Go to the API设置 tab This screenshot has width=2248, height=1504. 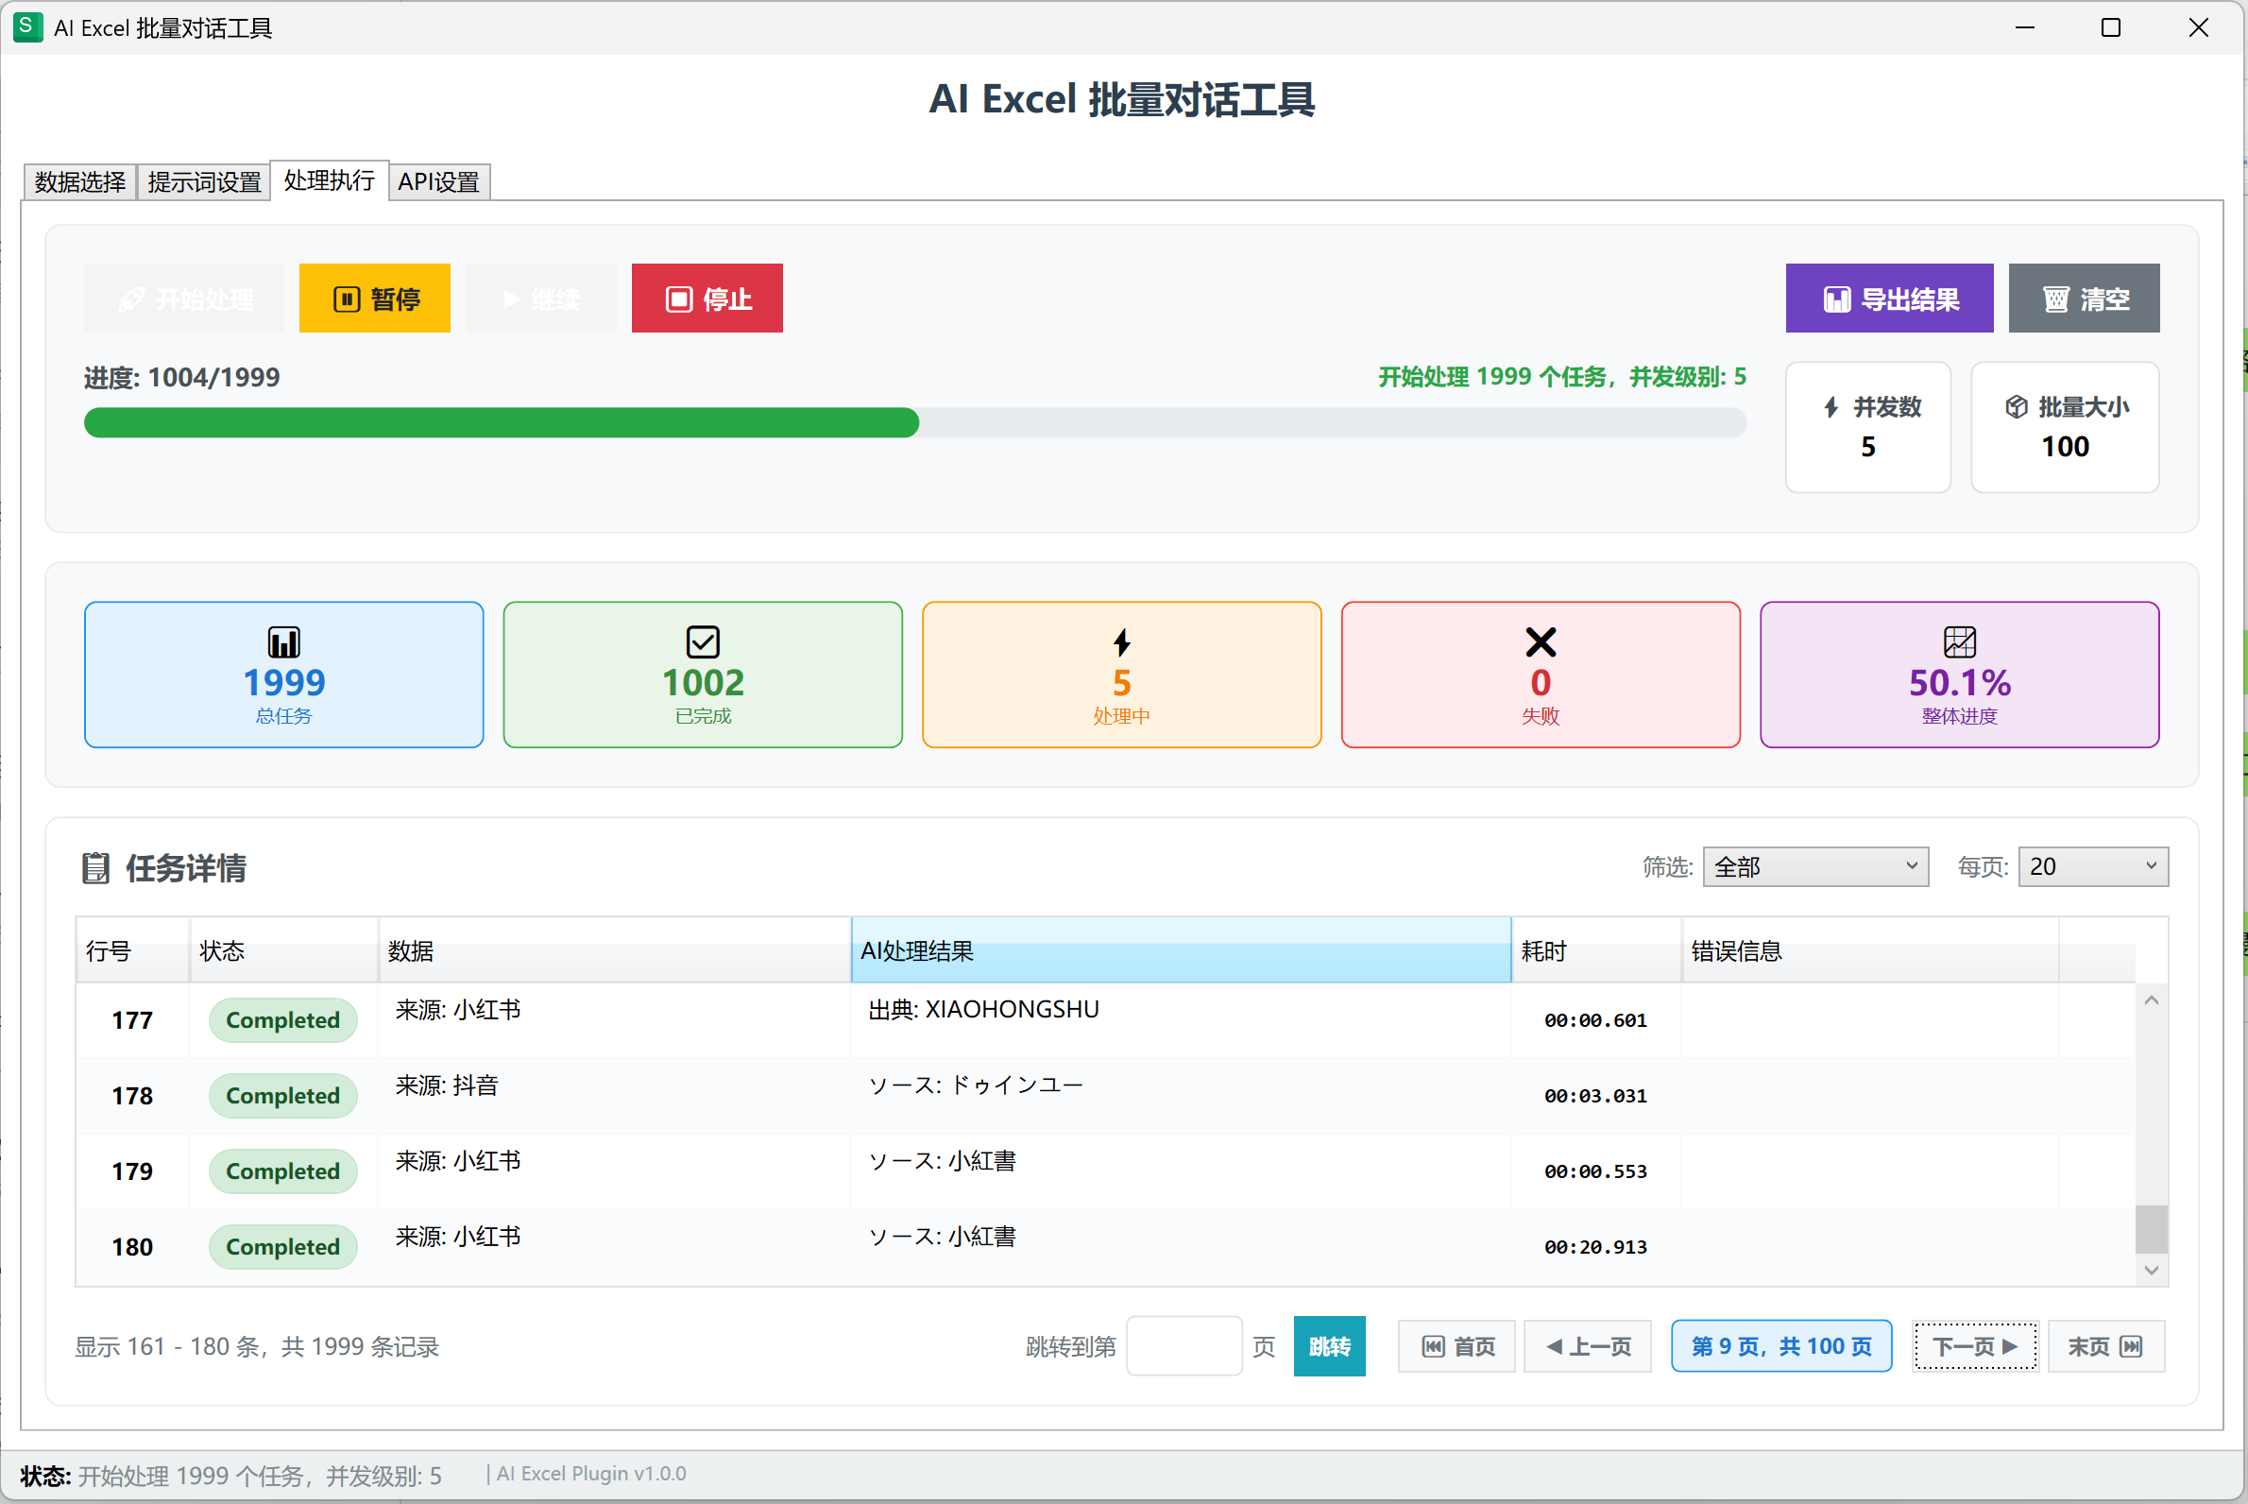(x=438, y=181)
